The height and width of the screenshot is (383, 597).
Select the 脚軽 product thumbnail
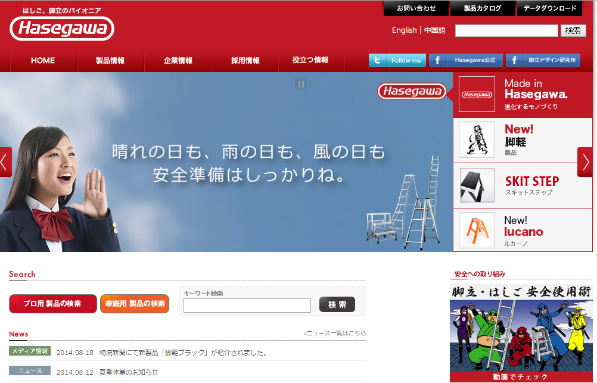click(477, 140)
